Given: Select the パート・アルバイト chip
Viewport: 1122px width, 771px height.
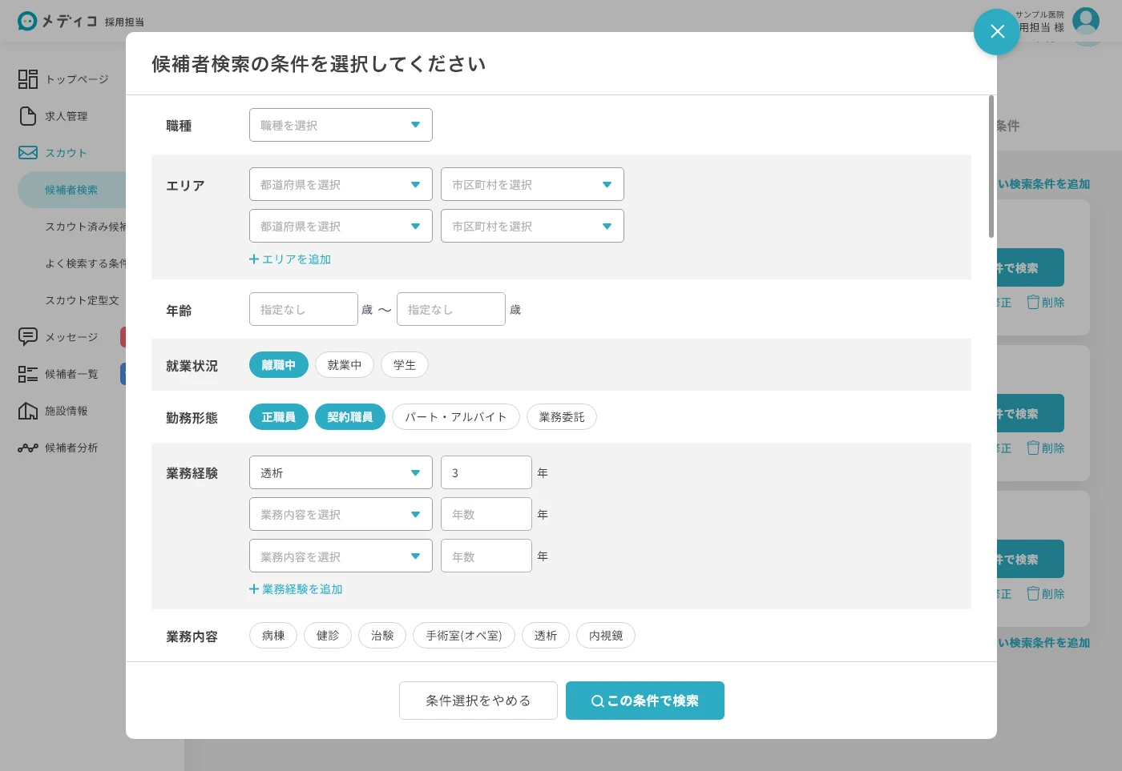Looking at the screenshot, I should [x=456, y=417].
